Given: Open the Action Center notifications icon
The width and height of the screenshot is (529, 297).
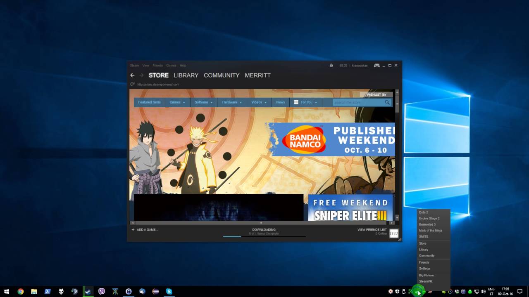Looking at the screenshot, I should (520, 291).
